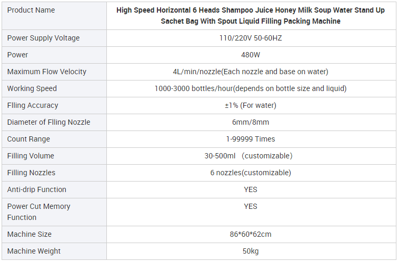The image size is (398, 261).
Task: Click the 6 nozzles(customizable) value
Action: click(251, 173)
